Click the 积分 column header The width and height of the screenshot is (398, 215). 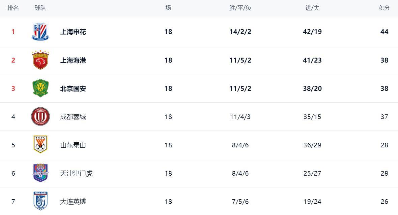pyautogui.click(x=384, y=8)
